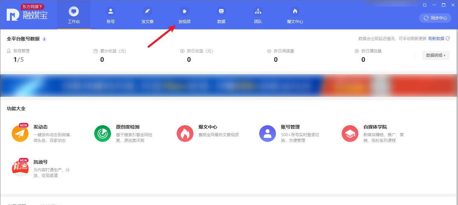
Task: Click the 昨日收益 coin icon
Action: click(182, 51)
